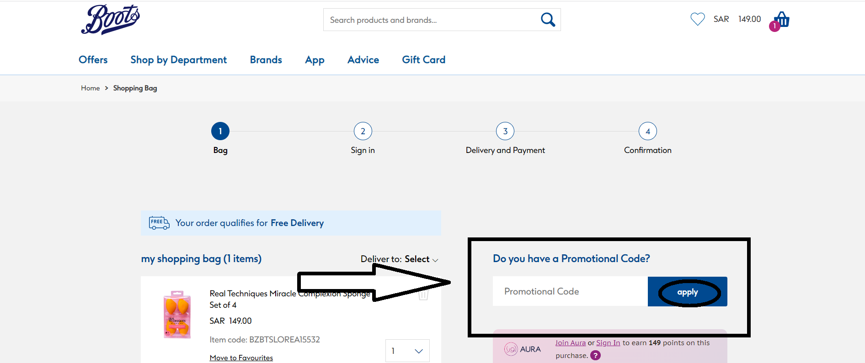
Task: Click the Boots logo
Action: click(x=111, y=20)
